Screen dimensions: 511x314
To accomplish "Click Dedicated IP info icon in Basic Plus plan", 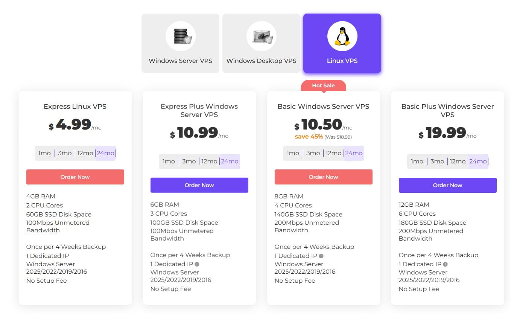I will [445, 264].
